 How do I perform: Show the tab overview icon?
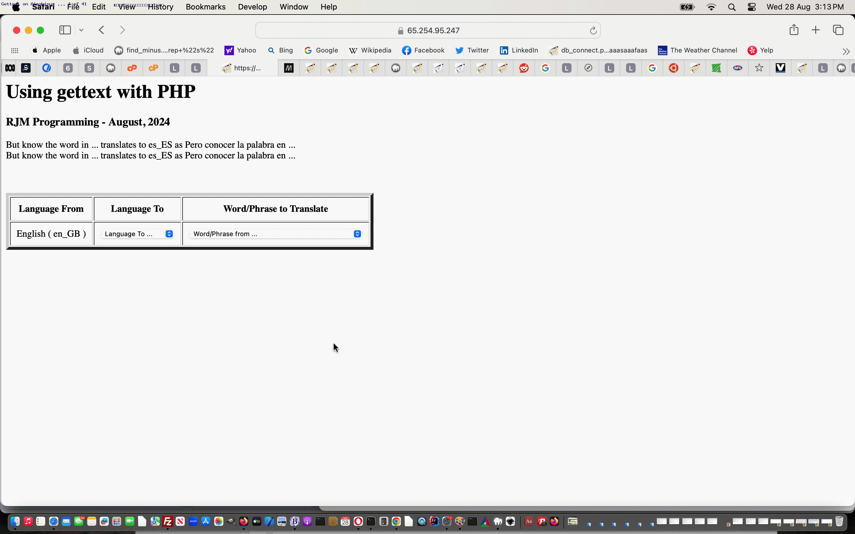838,30
